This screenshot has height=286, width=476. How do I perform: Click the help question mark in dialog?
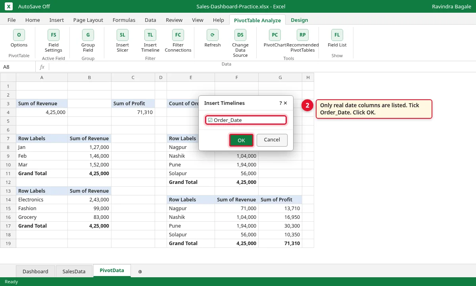[281, 103]
